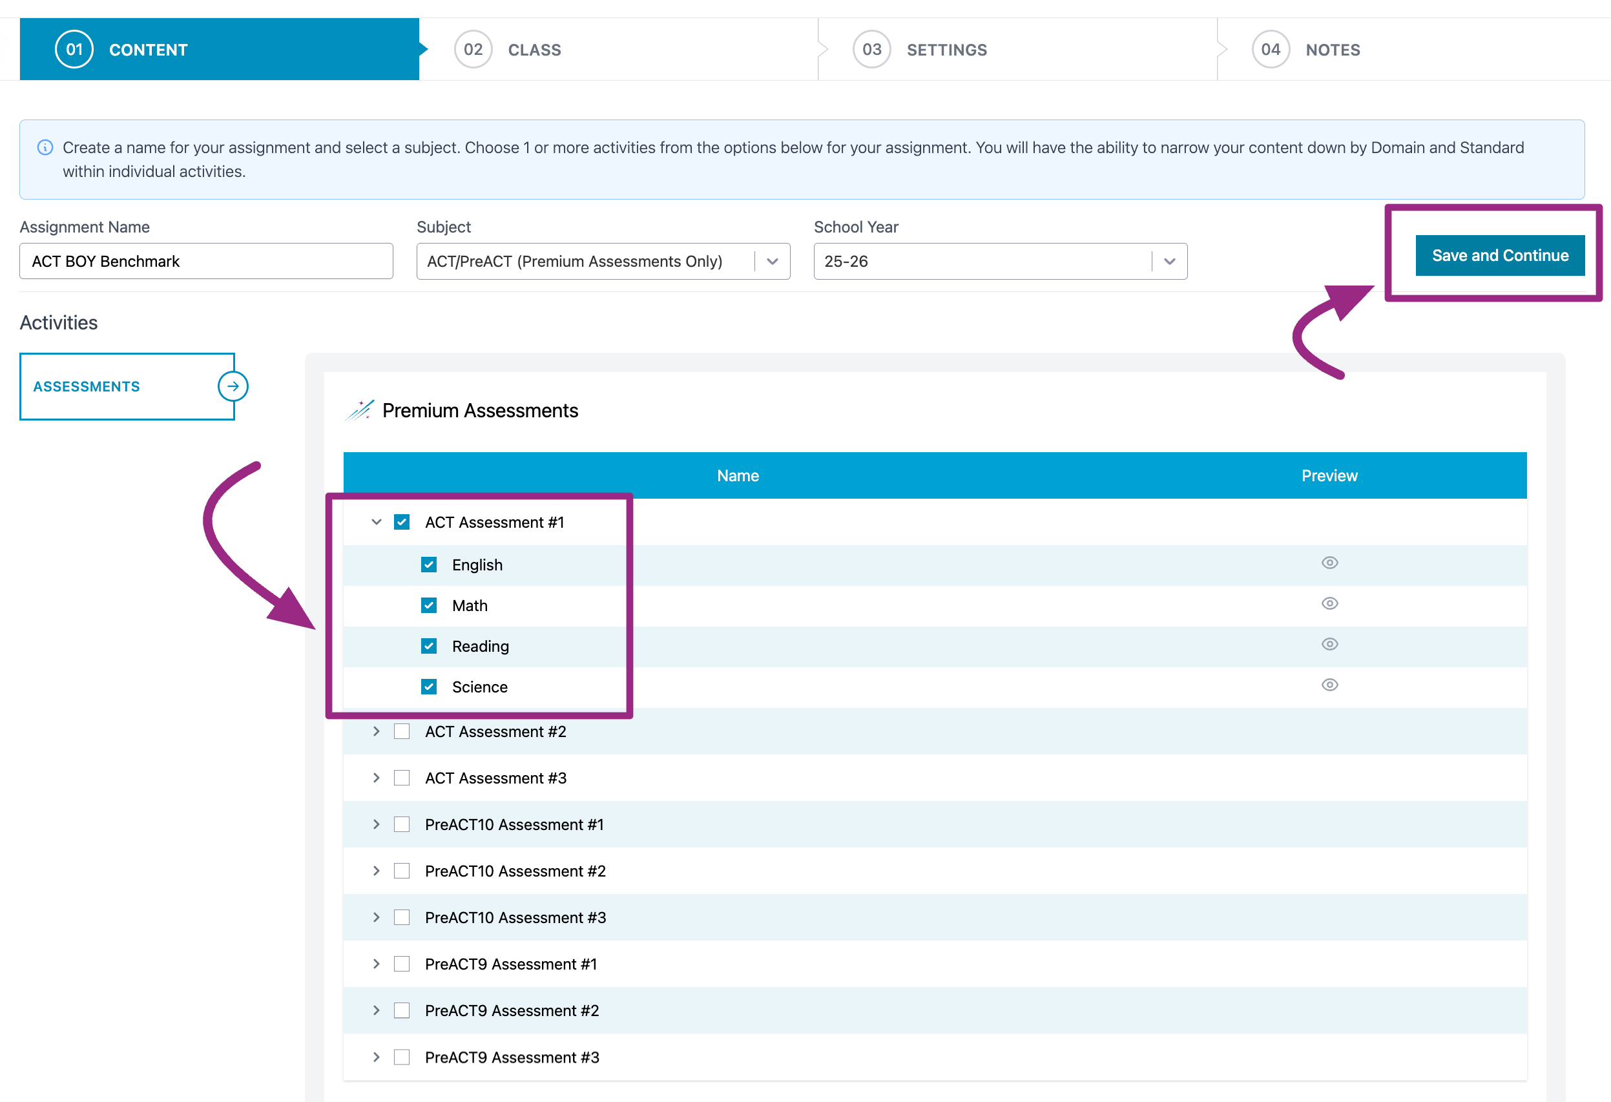
Task: Click the English section label
Action: pos(477,565)
